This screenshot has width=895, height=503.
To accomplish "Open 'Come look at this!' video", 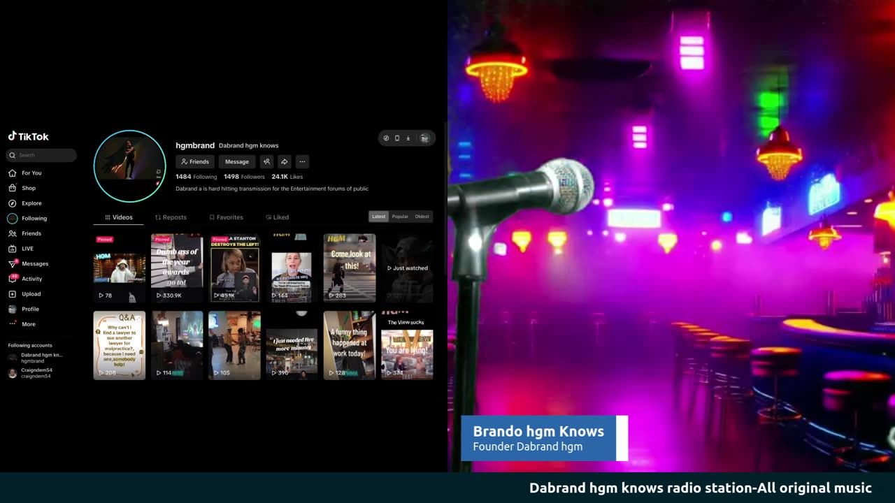I will pos(350,268).
